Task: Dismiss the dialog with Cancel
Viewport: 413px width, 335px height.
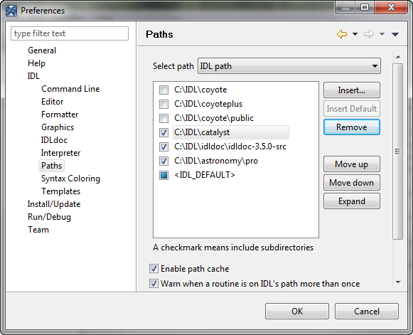Action: tap(367, 312)
